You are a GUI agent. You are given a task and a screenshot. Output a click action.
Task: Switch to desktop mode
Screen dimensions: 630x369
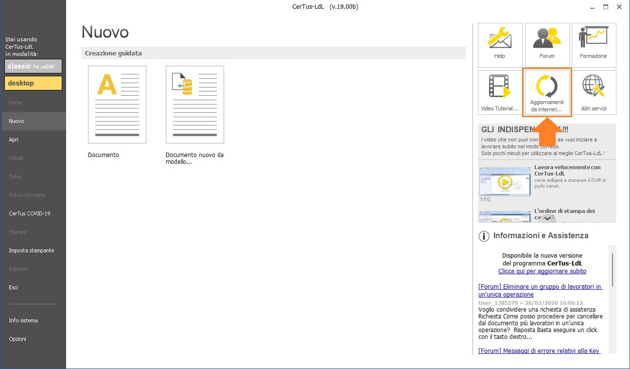(x=34, y=83)
